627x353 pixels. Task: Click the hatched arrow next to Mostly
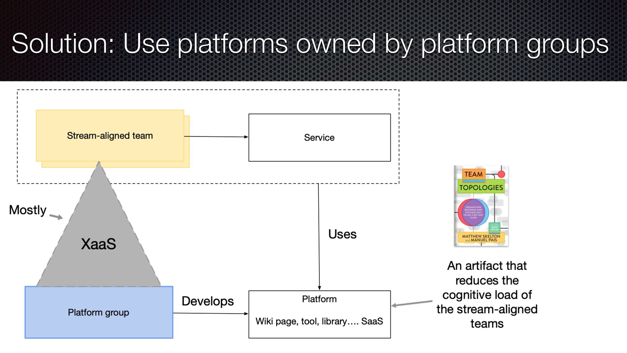(56, 217)
